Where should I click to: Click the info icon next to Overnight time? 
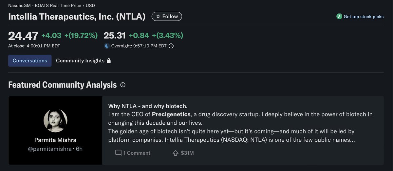point(171,46)
